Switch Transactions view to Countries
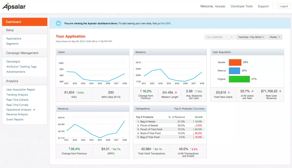This screenshot has width=292, height=168. [199, 109]
